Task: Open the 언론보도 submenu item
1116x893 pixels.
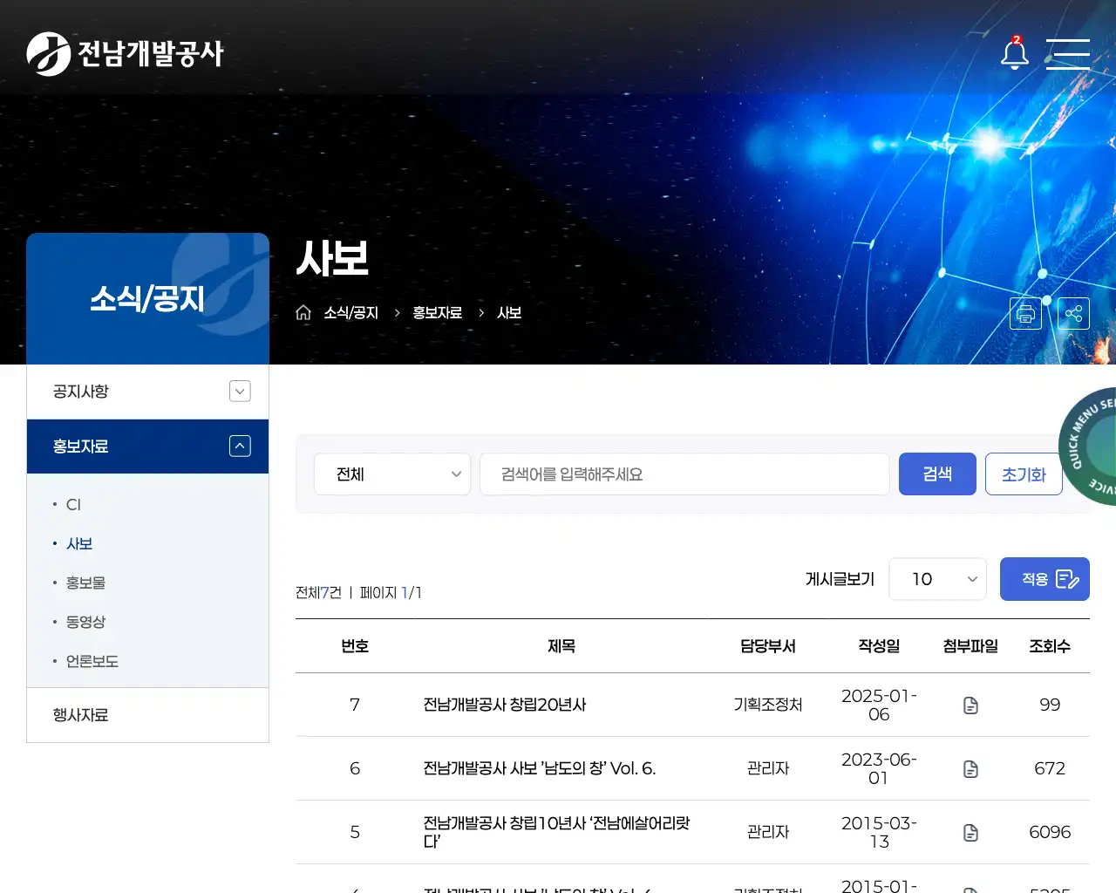Action: (x=92, y=661)
